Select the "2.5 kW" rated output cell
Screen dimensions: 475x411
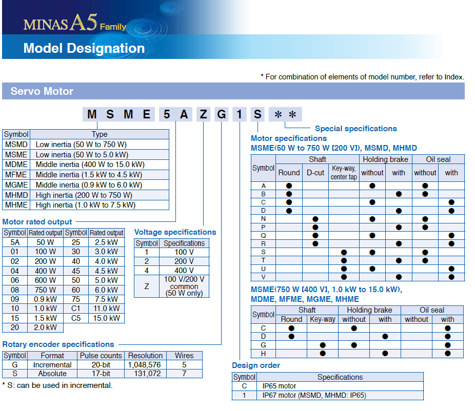pyautogui.click(x=106, y=242)
